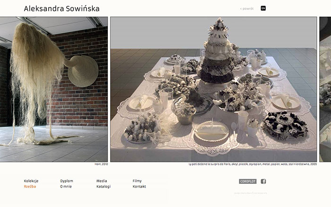Viewport: 331px width, 207px height.
Task: Click the Horn, 2010 caption
Action: (x=101, y=164)
